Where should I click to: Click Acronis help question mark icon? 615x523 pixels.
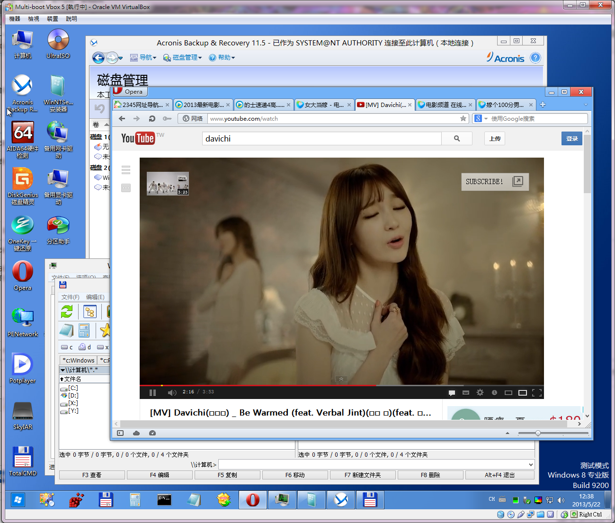click(535, 58)
